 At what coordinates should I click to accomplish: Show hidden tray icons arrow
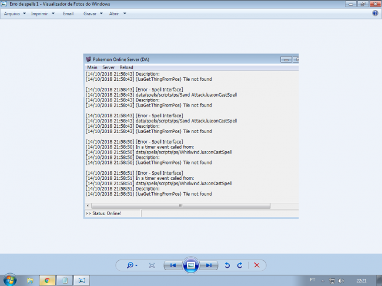click(323, 281)
